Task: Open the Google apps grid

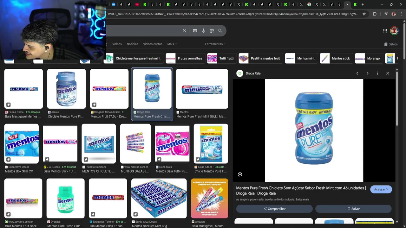Action: (x=385, y=31)
